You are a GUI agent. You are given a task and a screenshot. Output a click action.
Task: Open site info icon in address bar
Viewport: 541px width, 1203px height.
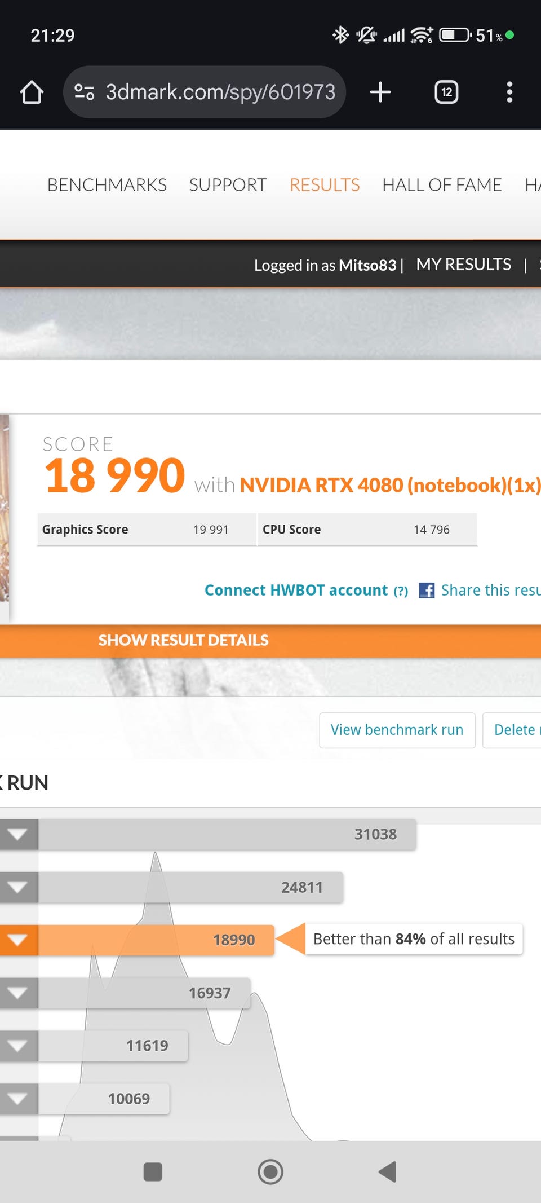click(x=85, y=92)
